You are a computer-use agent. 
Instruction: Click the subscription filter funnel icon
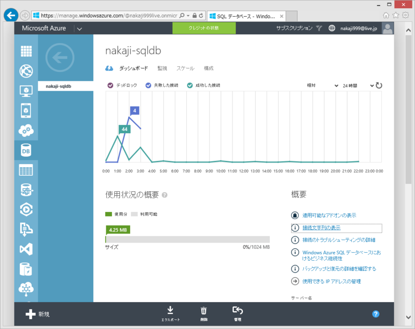tap(319, 28)
